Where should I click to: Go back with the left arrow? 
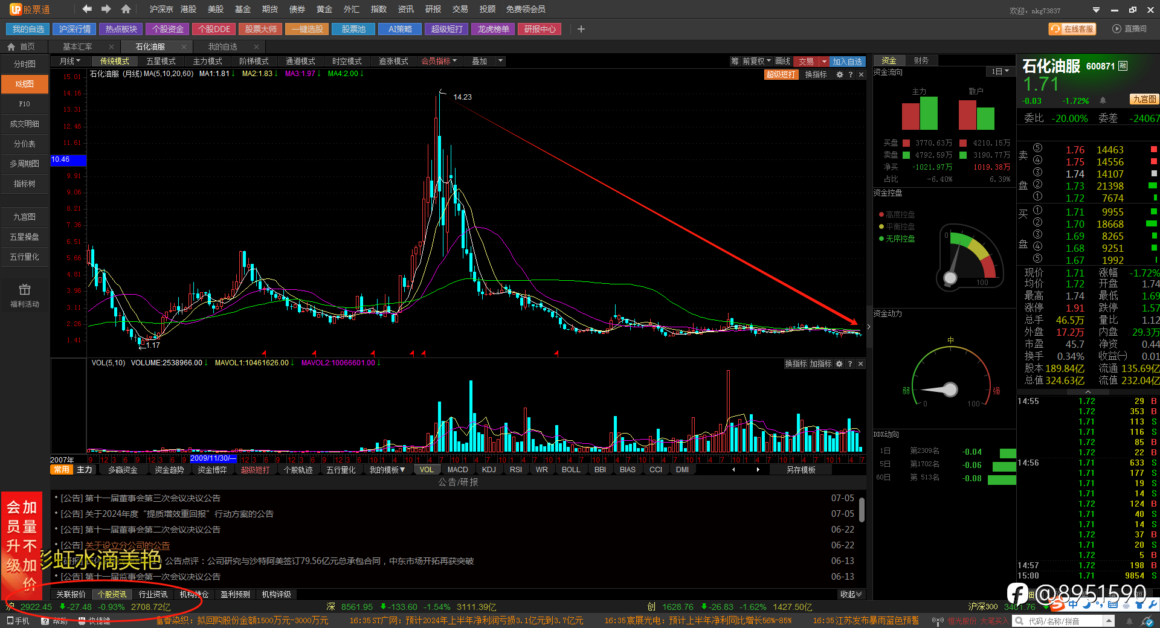pyautogui.click(x=87, y=9)
